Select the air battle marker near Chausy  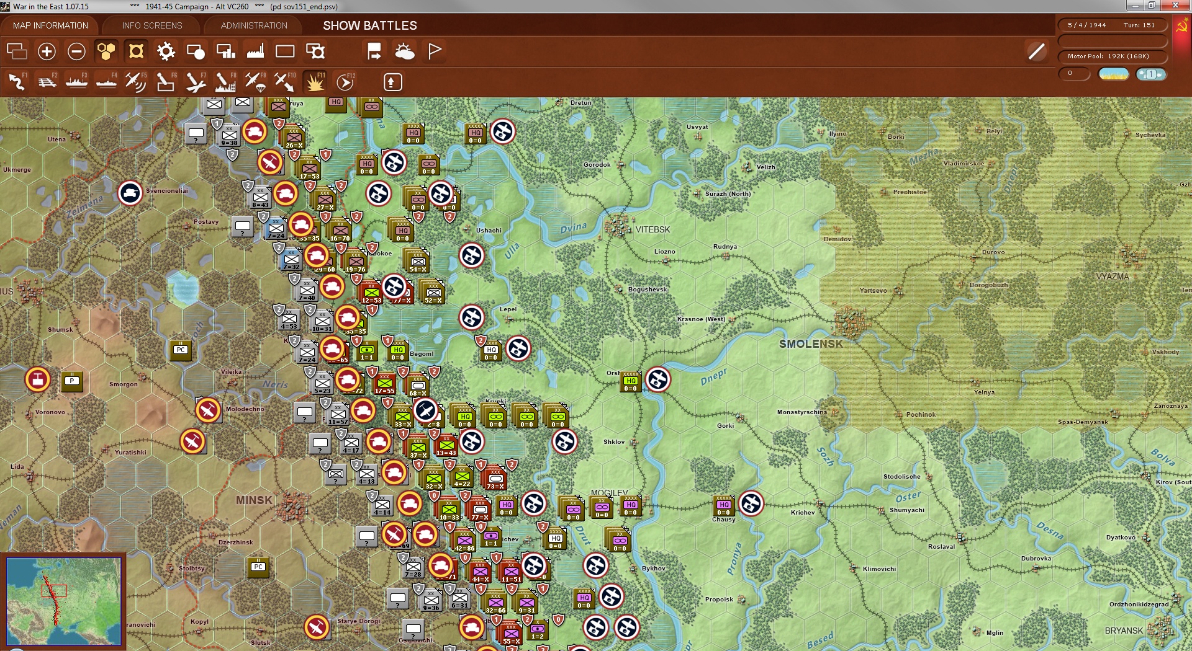click(x=751, y=503)
